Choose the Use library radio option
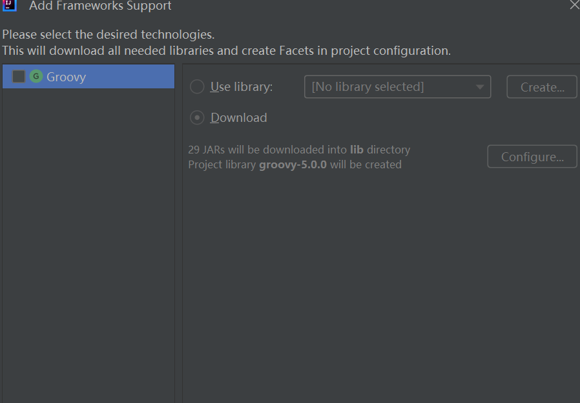 [x=197, y=87]
